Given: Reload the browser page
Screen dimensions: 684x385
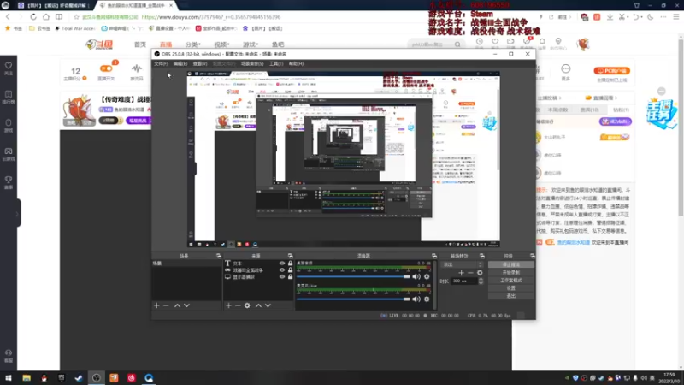Looking at the screenshot, I should click(33, 16).
